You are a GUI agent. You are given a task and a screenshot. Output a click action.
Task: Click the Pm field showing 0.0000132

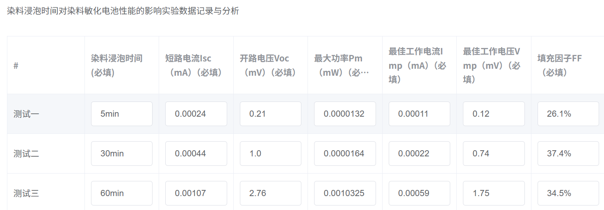345,114
